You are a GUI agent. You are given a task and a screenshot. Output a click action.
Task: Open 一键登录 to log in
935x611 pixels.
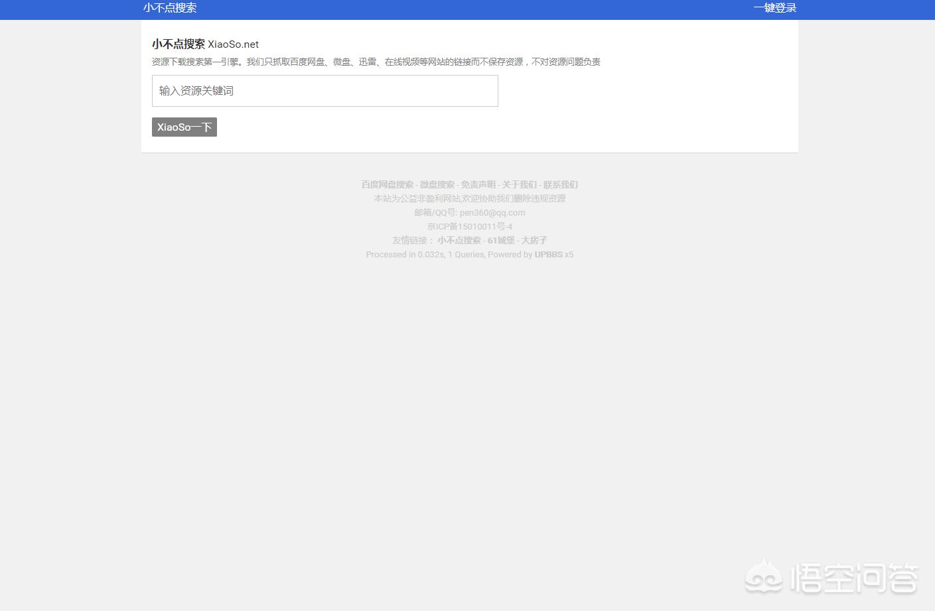click(775, 9)
